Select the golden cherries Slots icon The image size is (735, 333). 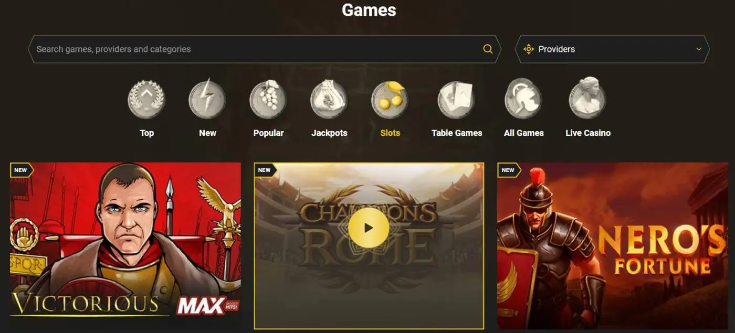pos(390,99)
